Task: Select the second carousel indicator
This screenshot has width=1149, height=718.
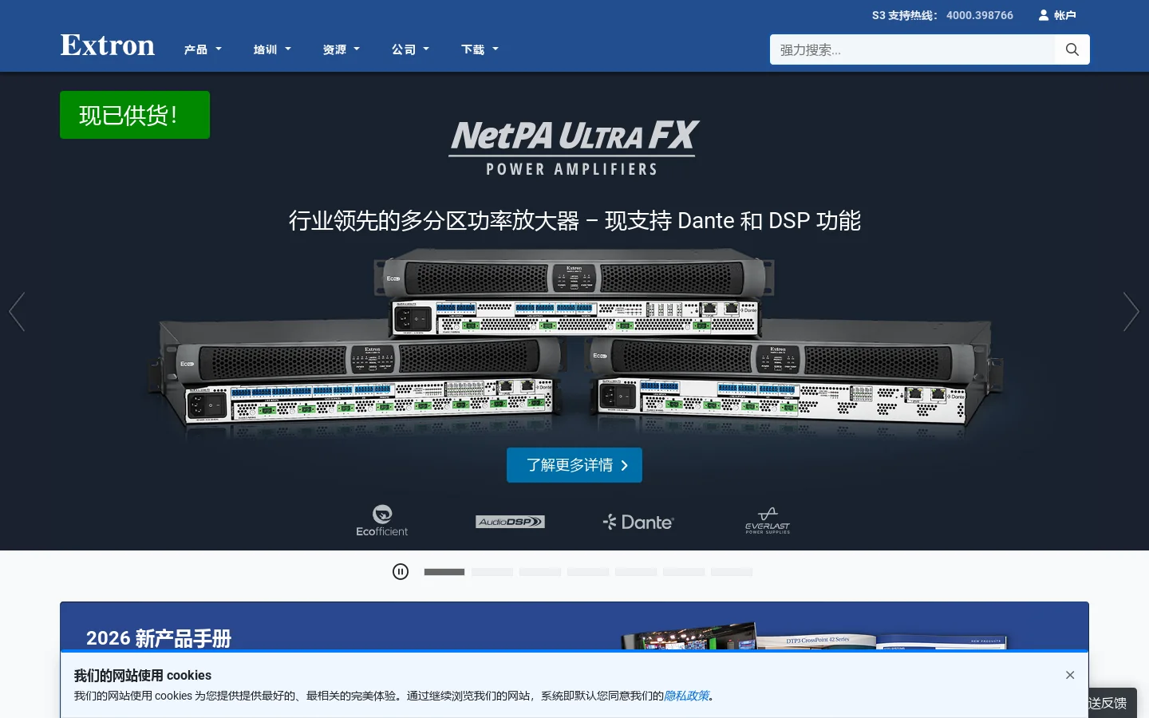Action: 492,572
